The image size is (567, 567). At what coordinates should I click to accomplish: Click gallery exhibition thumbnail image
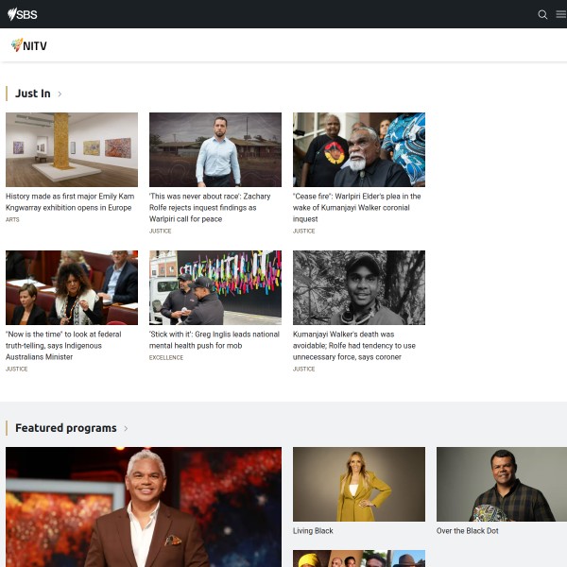[x=72, y=149]
